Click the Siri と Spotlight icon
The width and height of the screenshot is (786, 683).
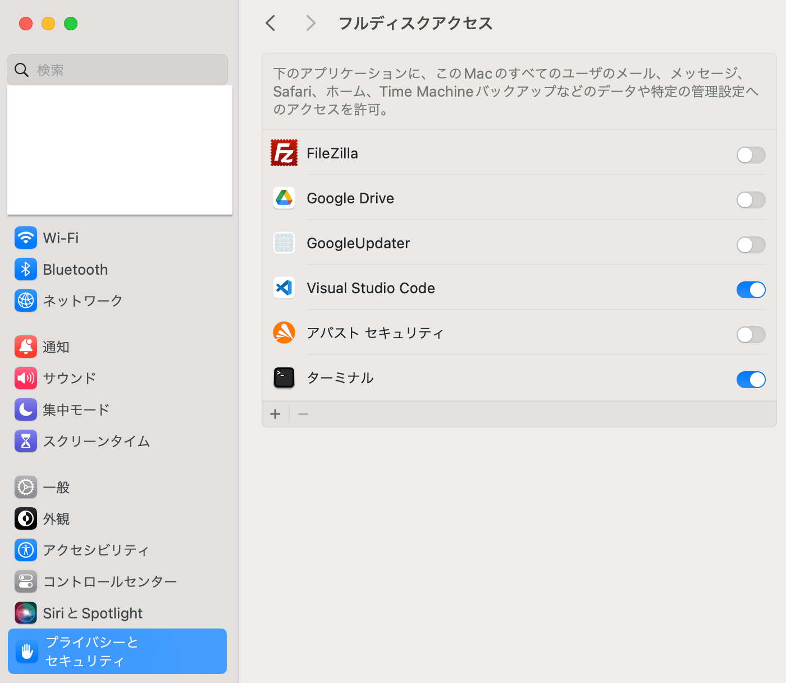pyautogui.click(x=26, y=613)
